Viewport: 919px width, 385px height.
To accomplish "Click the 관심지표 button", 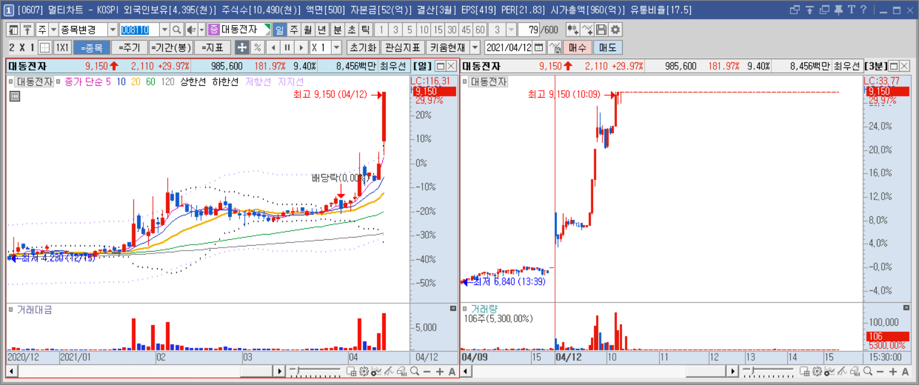I will (x=402, y=47).
